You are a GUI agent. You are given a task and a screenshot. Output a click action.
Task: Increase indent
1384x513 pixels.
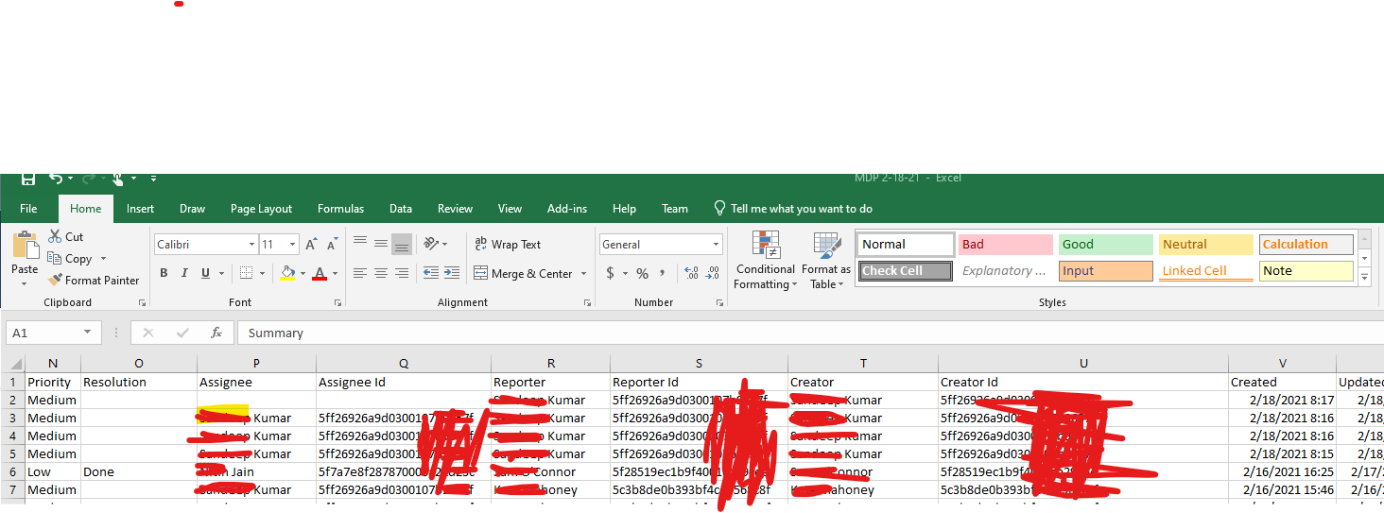click(452, 273)
